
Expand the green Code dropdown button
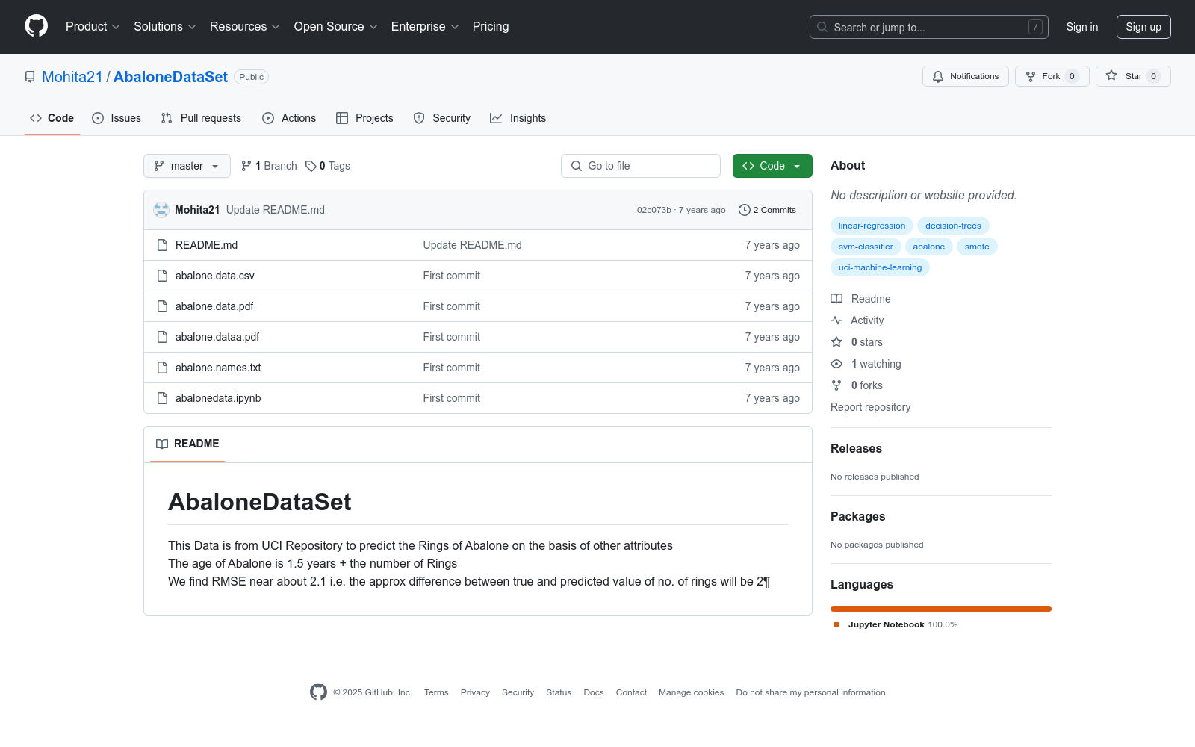[x=772, y=166]
